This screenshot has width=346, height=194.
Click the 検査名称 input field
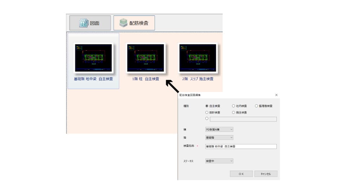(241, 147)
